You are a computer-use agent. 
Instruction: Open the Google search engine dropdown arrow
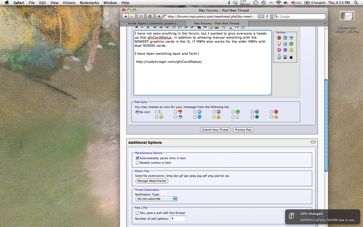click(x=276, y=16)
